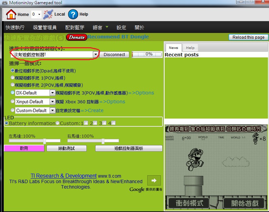Screen dimensions: 269x212
Task: Click the MotioninJoy gamepad title bar icon
Action: coord(4,3)
